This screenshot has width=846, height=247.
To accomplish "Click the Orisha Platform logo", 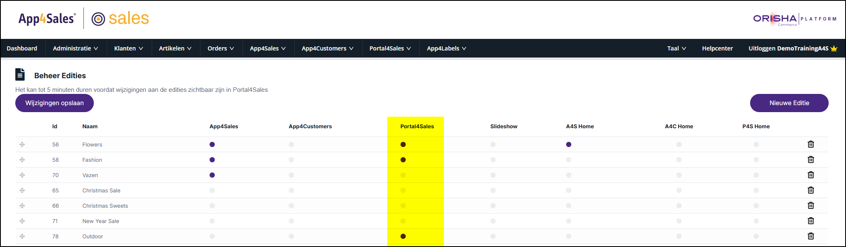I will tap(795, 19).
